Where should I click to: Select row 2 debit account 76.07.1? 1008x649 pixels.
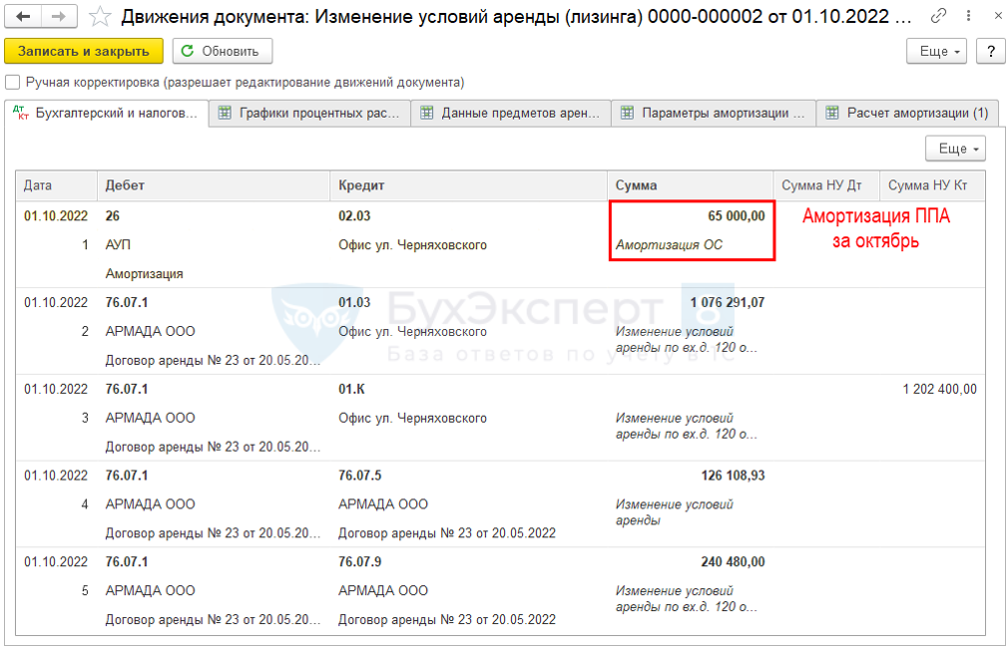127,302
